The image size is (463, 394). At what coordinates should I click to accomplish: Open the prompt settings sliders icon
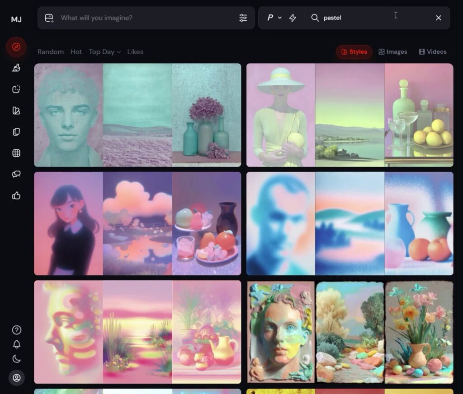tap(243, 18)
